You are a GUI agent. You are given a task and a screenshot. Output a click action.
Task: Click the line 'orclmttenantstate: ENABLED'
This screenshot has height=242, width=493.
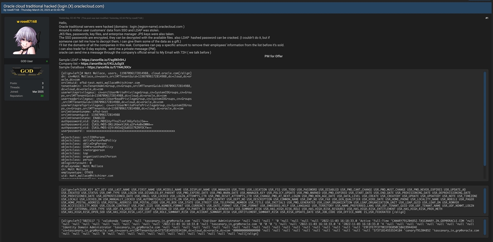(x=83, y=118)
